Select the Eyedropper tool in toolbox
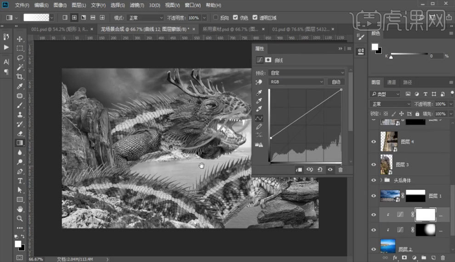Image resolution: width=455 pixels, height=262 pixels. click(x=20, y=86)
